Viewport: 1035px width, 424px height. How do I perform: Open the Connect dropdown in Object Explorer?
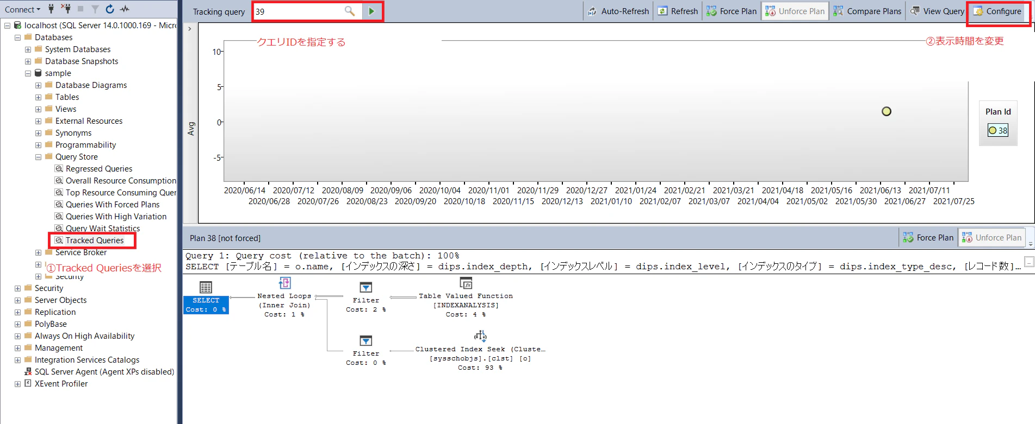click(22, 9)
